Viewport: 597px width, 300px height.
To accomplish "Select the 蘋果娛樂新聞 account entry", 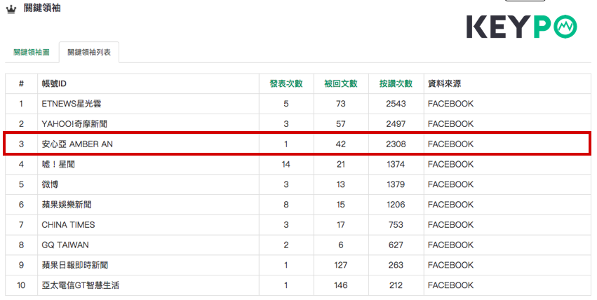I will point(66,204).
